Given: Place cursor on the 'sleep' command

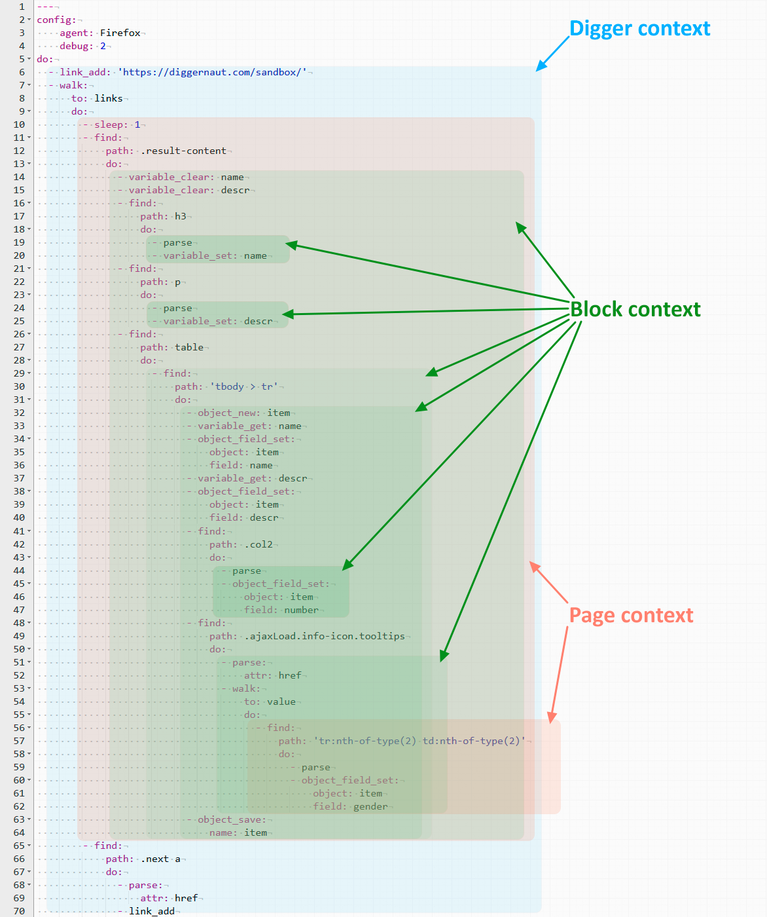Looking at the screenshot, I should [109, 124].
